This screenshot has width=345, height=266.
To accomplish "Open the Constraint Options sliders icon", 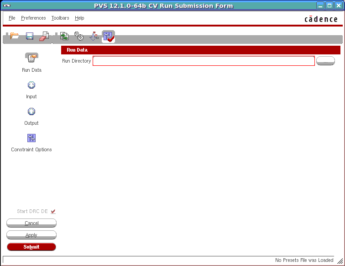I will [x=31, y=138].
